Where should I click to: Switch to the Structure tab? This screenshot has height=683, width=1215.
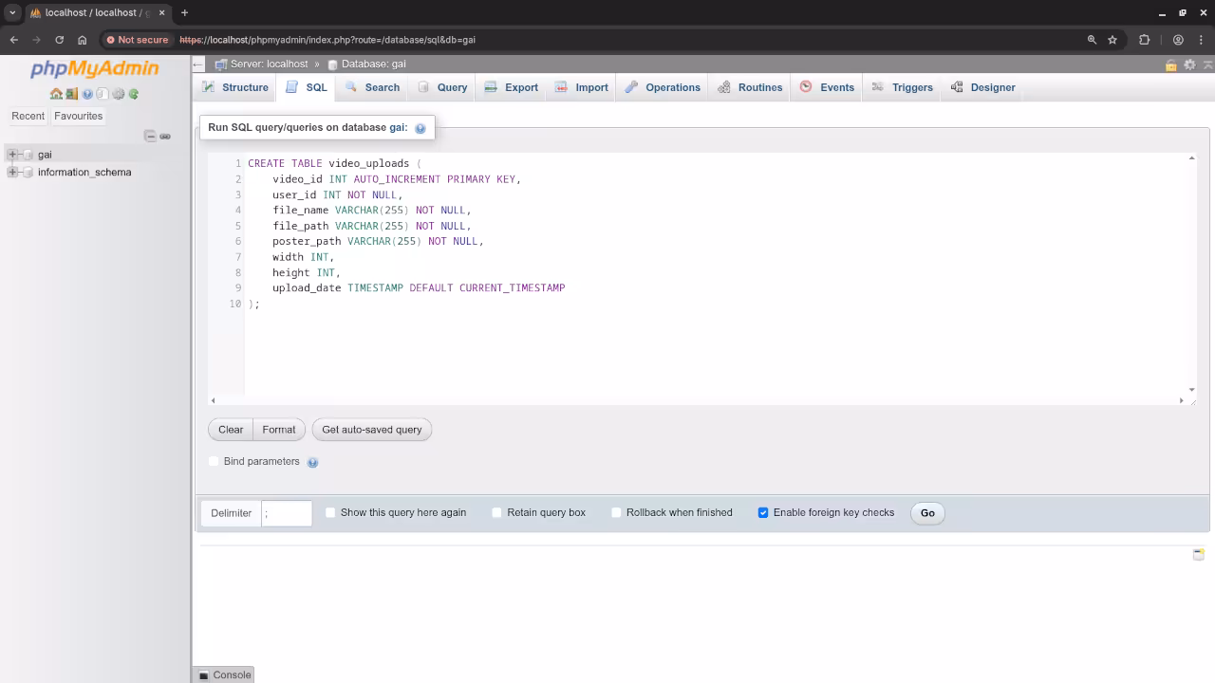tap(235, 87)
